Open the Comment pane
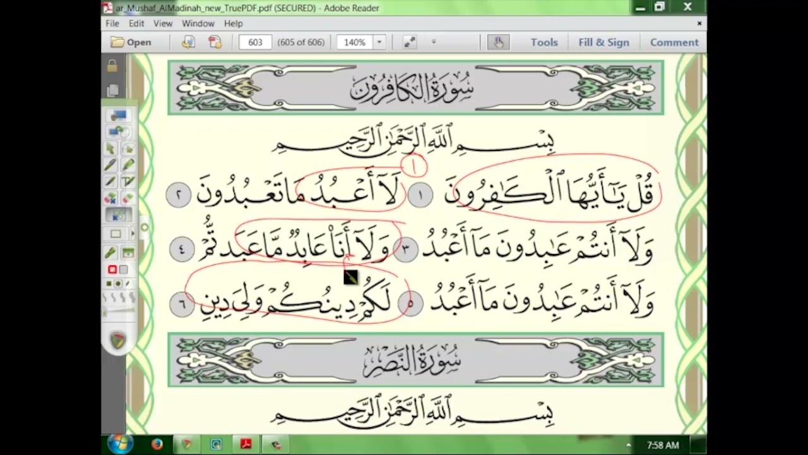Image resolution: width=808 pixels, height=455 pixels. [674, 42]
